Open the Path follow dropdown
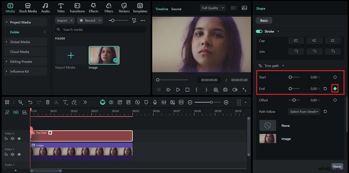This screenshot has width=349, height=173. (x=304, y=111)
